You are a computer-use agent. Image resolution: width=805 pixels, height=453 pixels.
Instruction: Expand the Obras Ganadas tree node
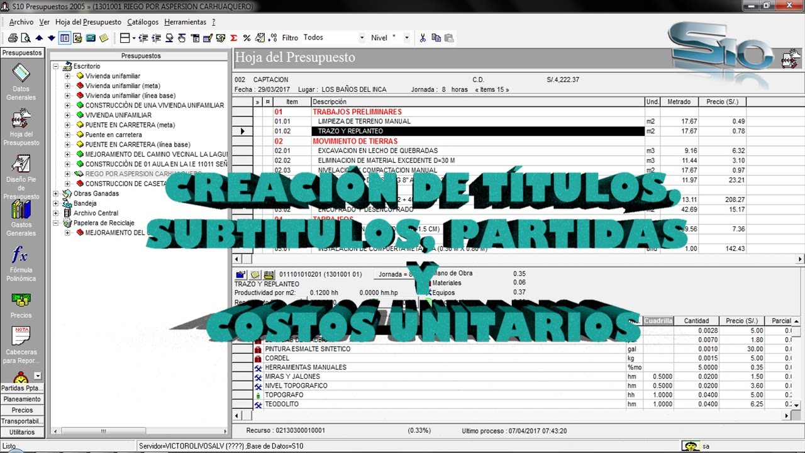(55, 194)
